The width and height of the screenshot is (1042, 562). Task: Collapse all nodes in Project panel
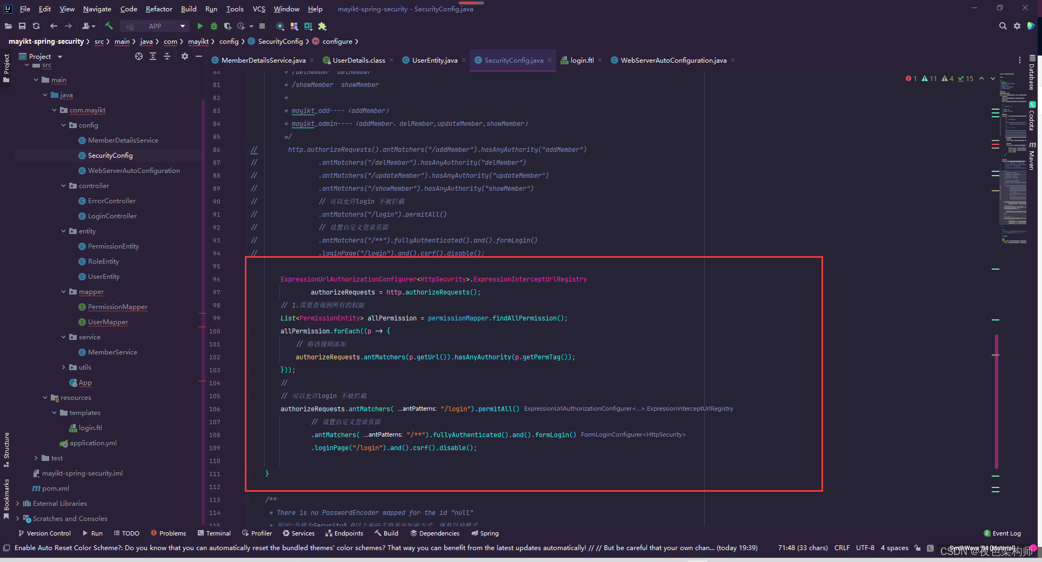(167, 56)
